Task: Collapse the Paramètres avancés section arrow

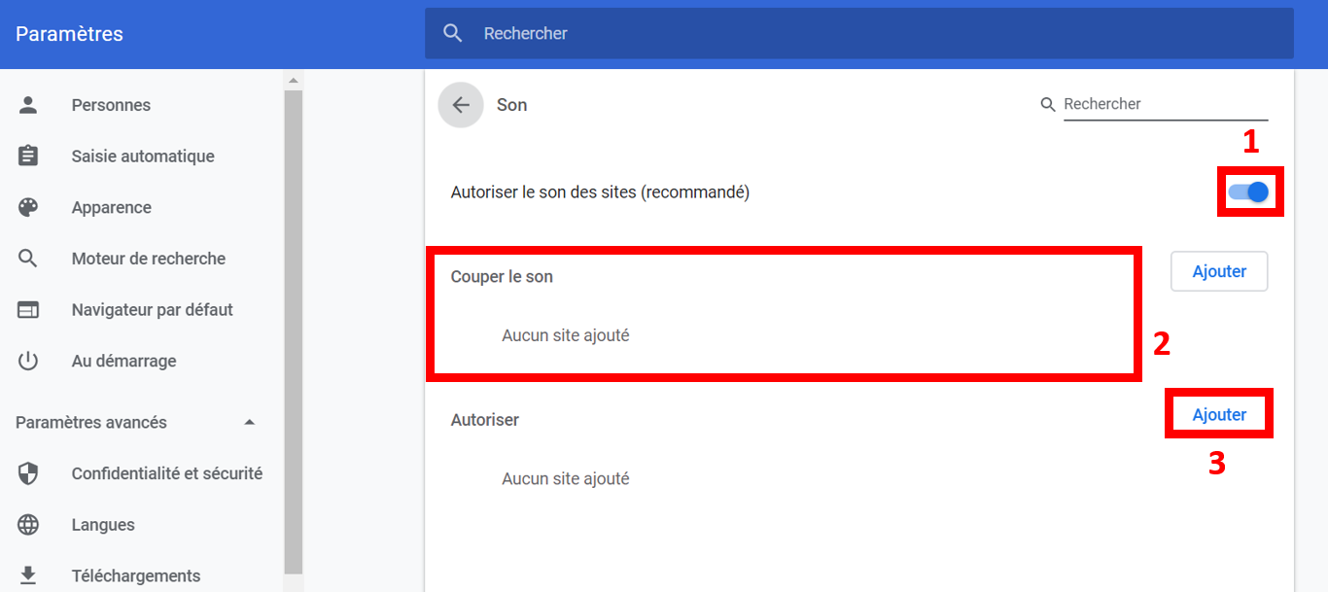Action: coord(250,422)
